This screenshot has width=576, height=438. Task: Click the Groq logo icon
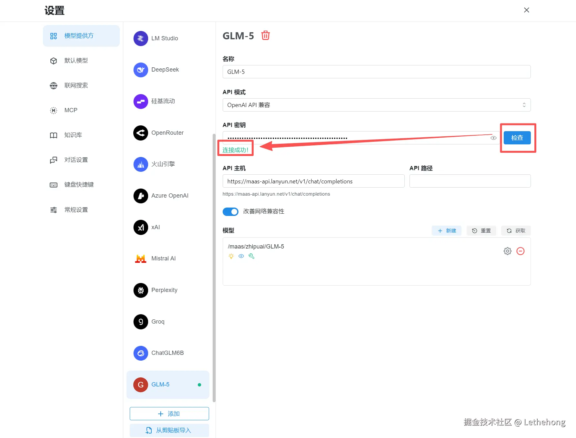[x=141, y=322]
